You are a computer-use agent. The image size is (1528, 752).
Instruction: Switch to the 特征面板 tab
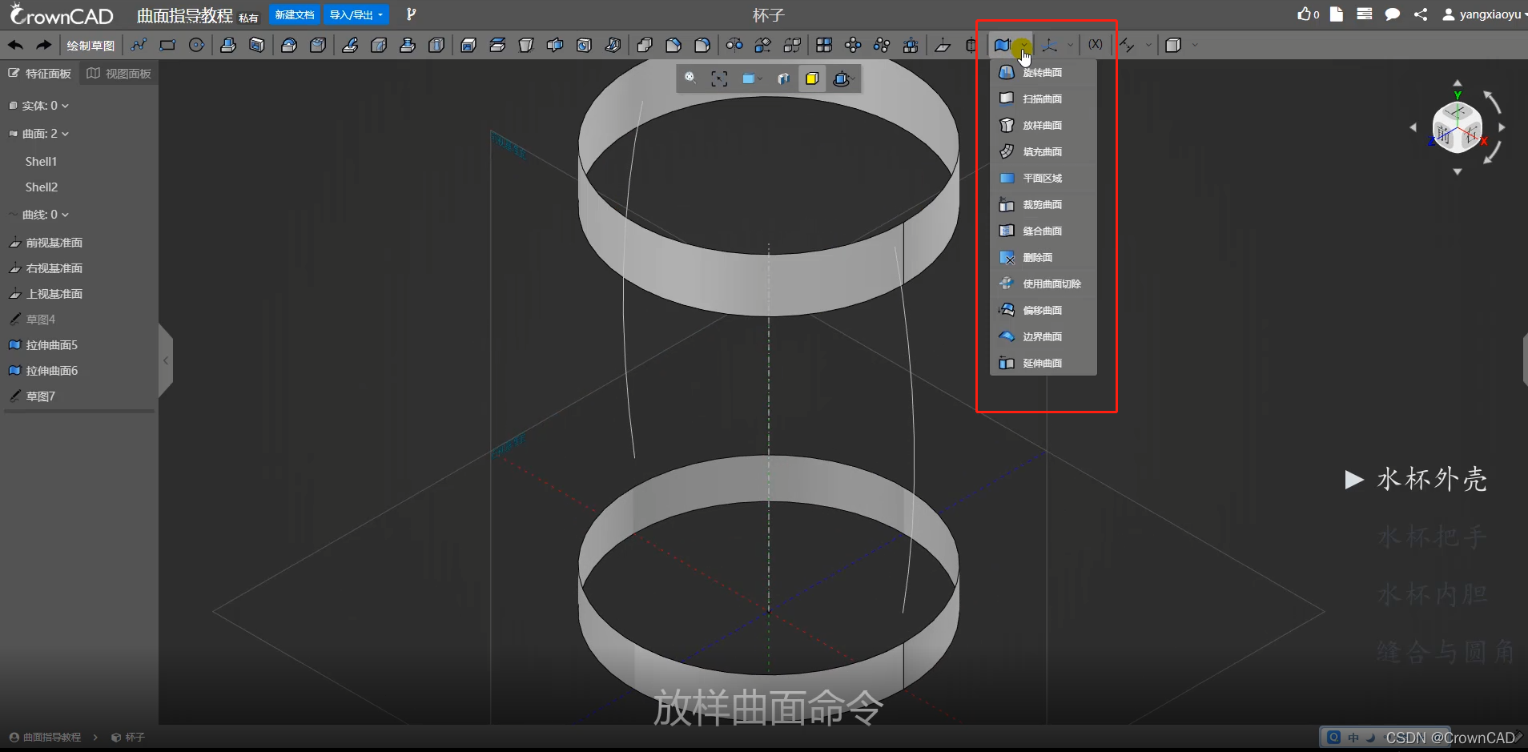click(x=40, y=74)
